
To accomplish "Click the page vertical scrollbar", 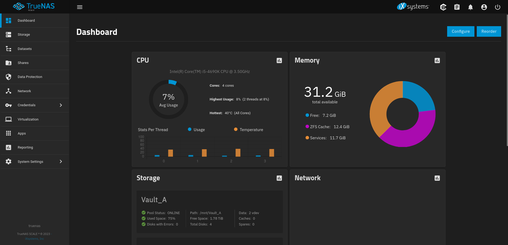I will pos(507,80).
